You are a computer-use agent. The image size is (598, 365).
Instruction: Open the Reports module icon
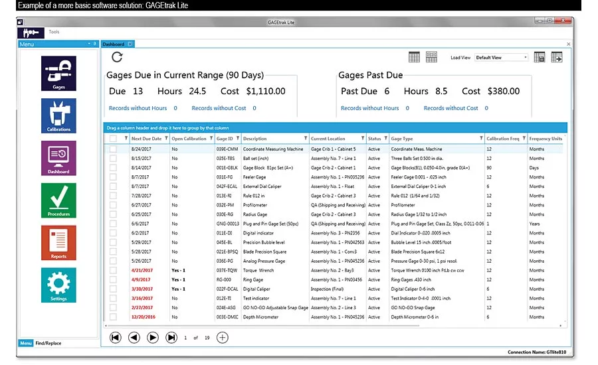pyautogui.click(x=58, y=243)
